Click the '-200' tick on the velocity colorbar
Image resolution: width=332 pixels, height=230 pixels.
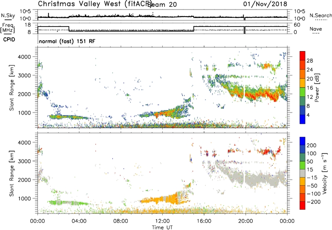[313, 202]
